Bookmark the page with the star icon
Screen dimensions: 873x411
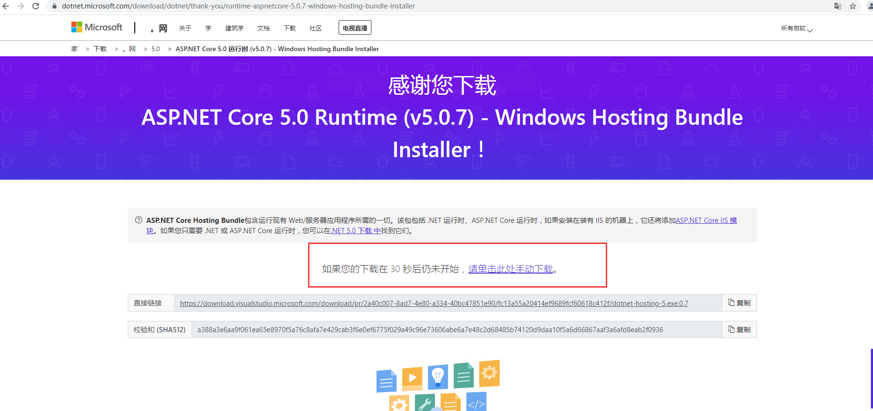click(853, 6)
